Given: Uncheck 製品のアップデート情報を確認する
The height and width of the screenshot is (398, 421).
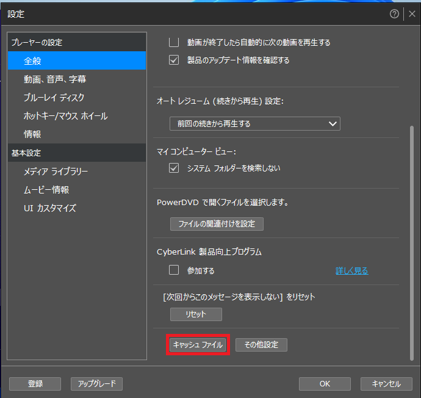Looking at the screenshot, I should (174, 60).
